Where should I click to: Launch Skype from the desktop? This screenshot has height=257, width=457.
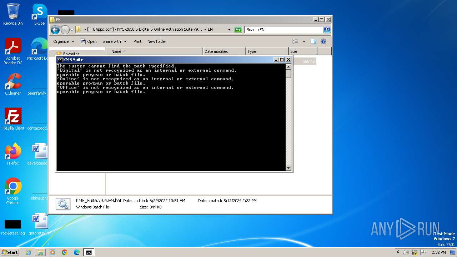click(x=39, y=14)
